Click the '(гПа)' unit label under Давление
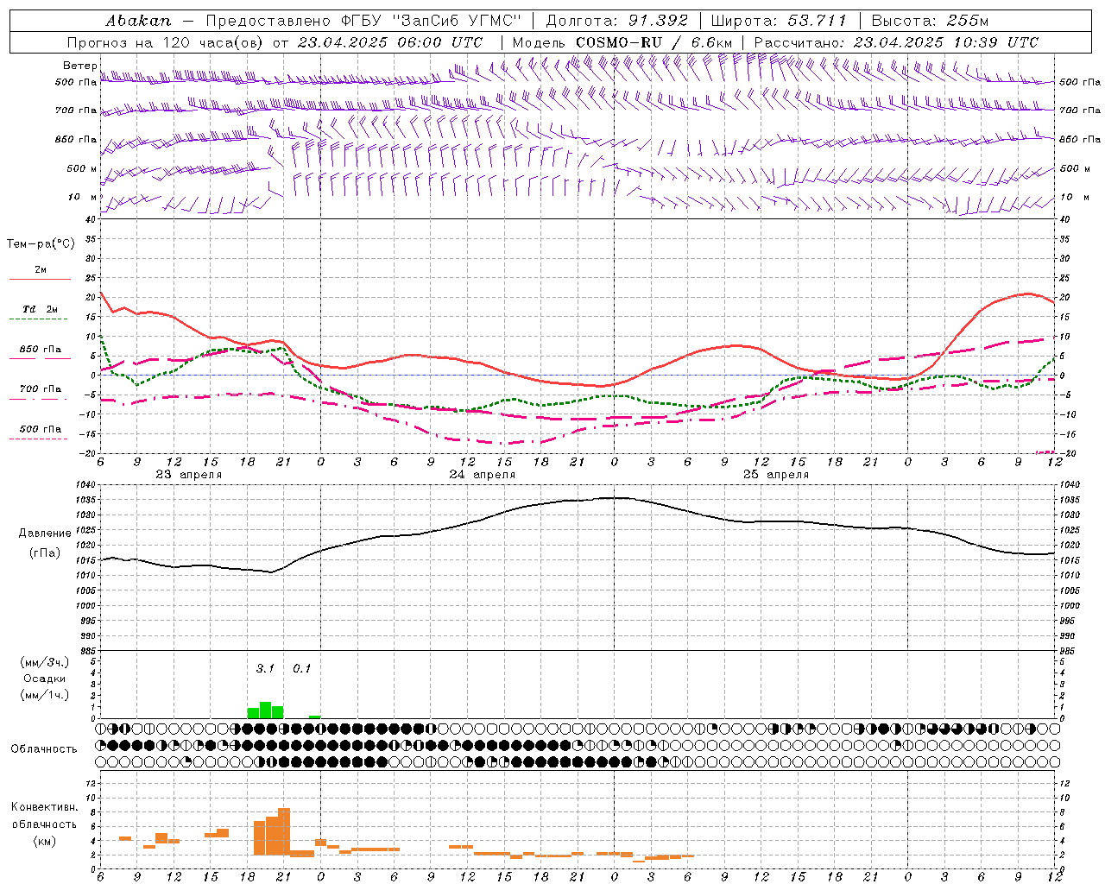 click(x=45, y=553)
